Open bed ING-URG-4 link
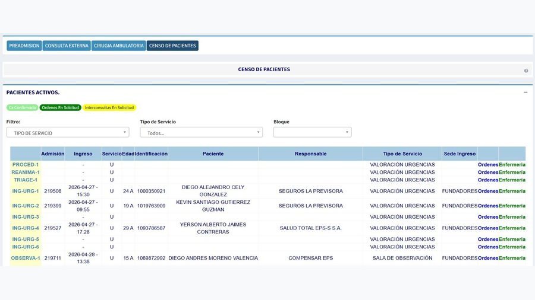The height and width of the screenshot is (300, 535). click(x=26, y=228)
